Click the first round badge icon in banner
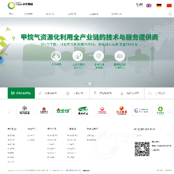 56,56
